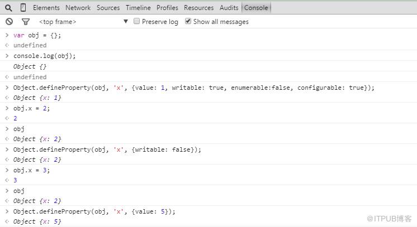Image resolution: width=417 pixels, height=227 pixels.
Task: Select the Profiles tab
Action: [x=167, y=8]
